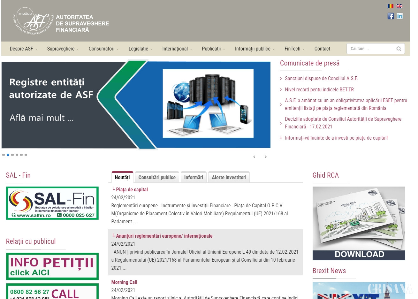Switch to English via UK flag icon
Viewport: 418px width, 299px height.
coord(399,6)
